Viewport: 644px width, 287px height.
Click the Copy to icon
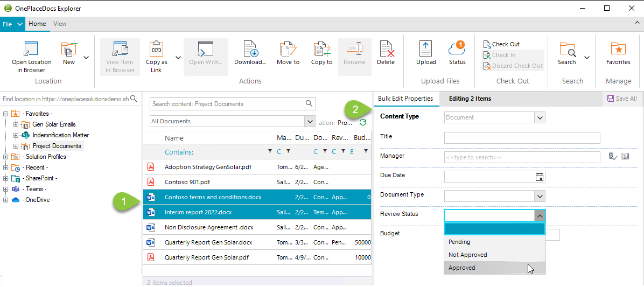[x=321, y=50]
